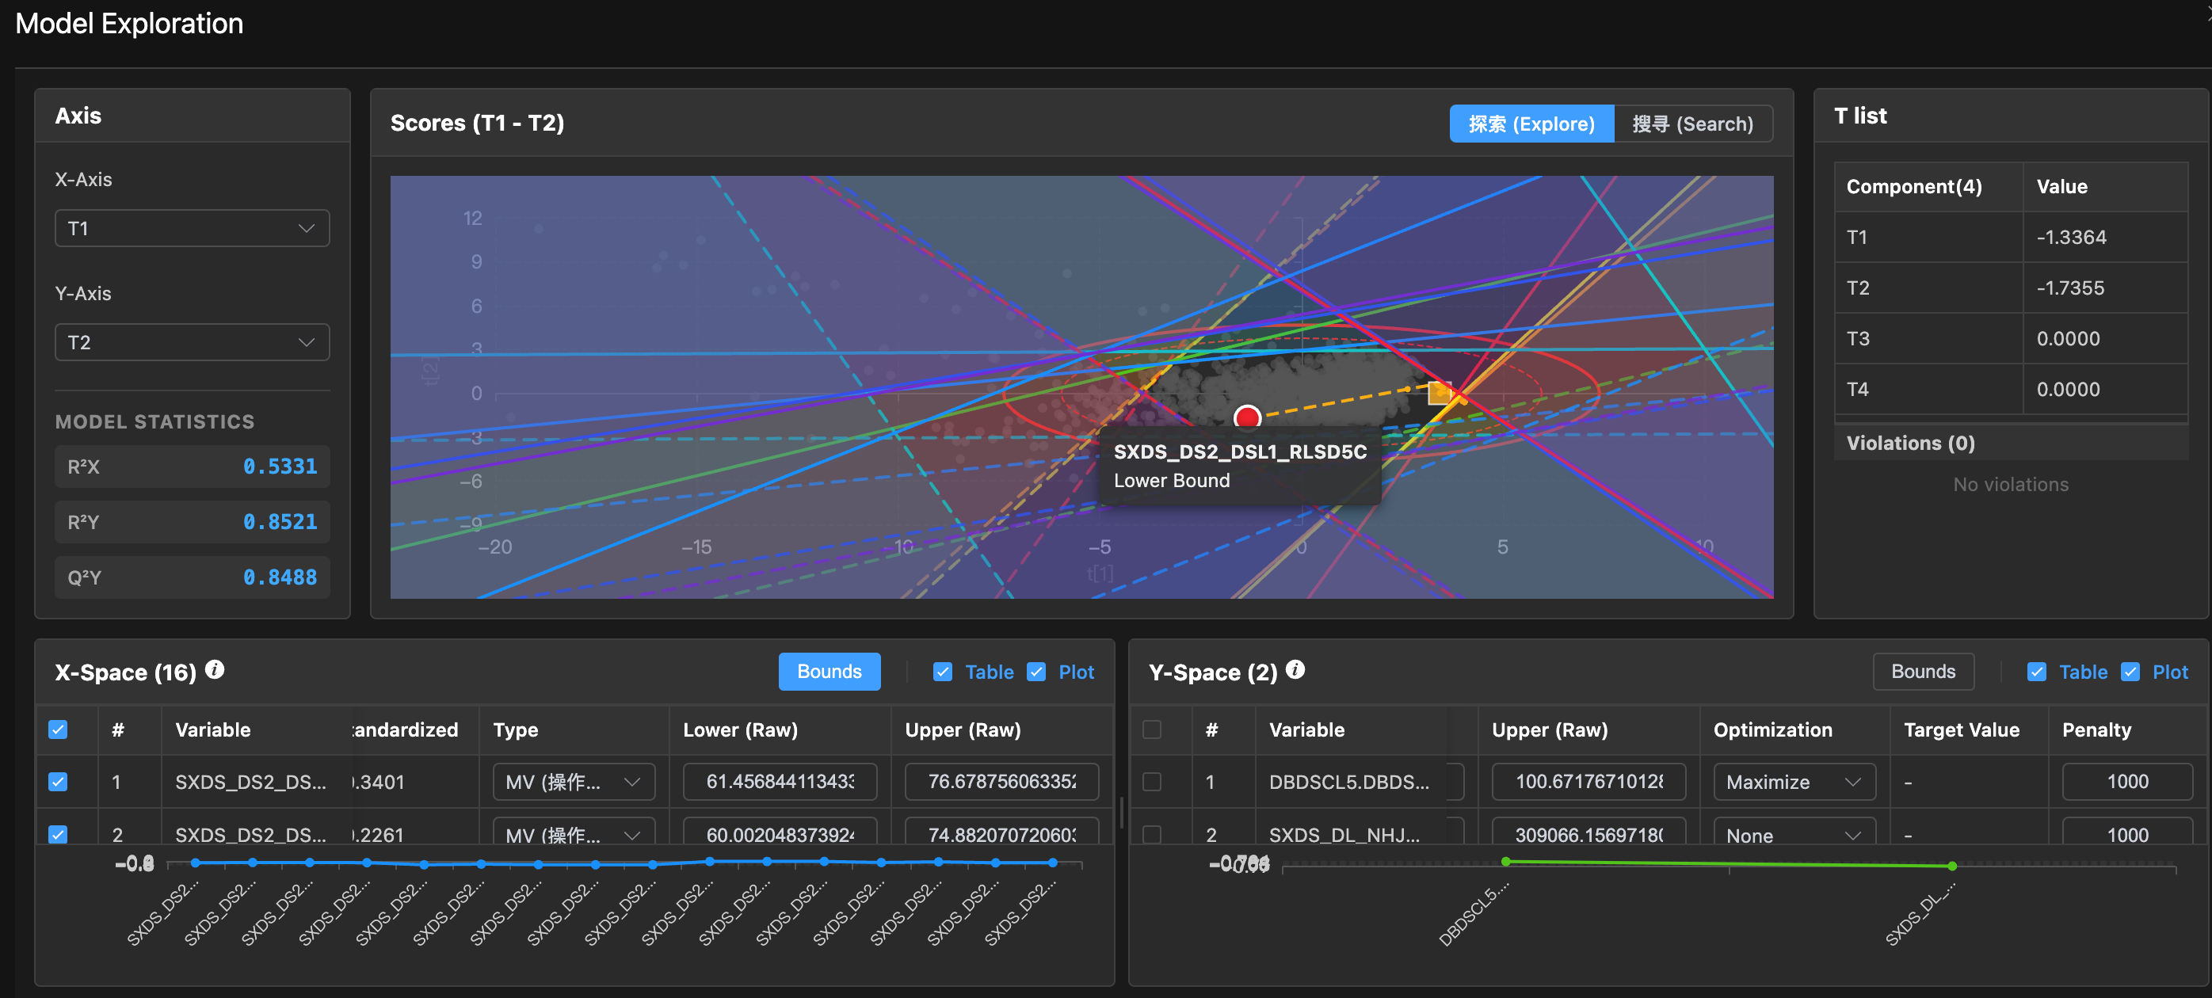
Task: Select 探索 (Explore) tab
Action: 1531,124
